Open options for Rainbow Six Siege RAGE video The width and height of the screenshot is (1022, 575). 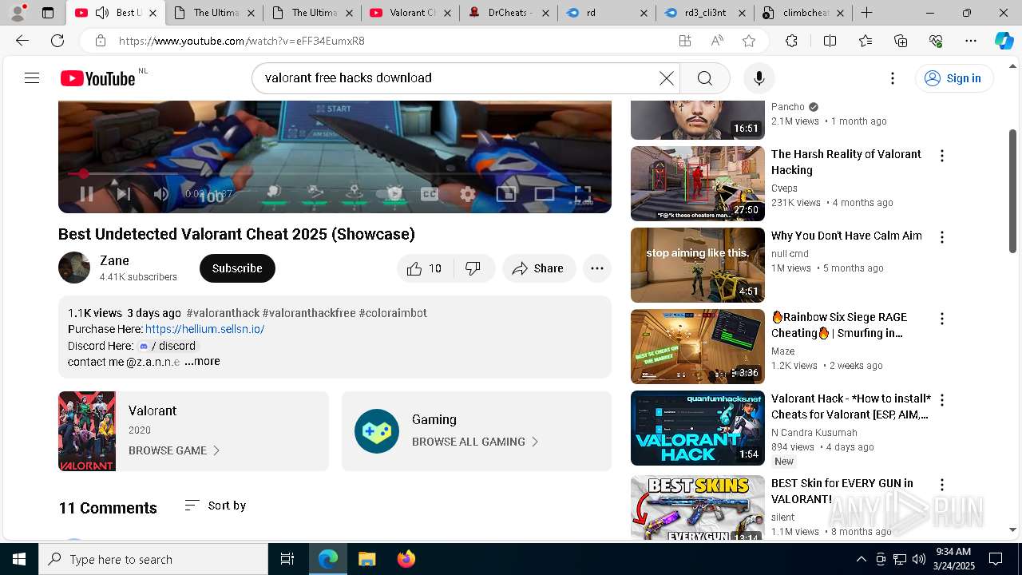click(942, 319)
